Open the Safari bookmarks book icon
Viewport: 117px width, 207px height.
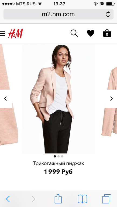pyautogui.click(x=82, y=199)
